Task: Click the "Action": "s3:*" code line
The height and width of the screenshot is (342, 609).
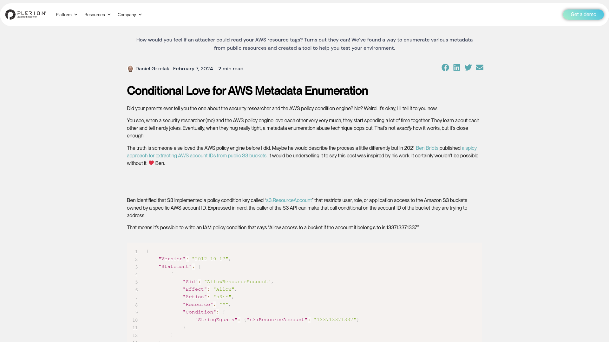Action: pos(208,297)
